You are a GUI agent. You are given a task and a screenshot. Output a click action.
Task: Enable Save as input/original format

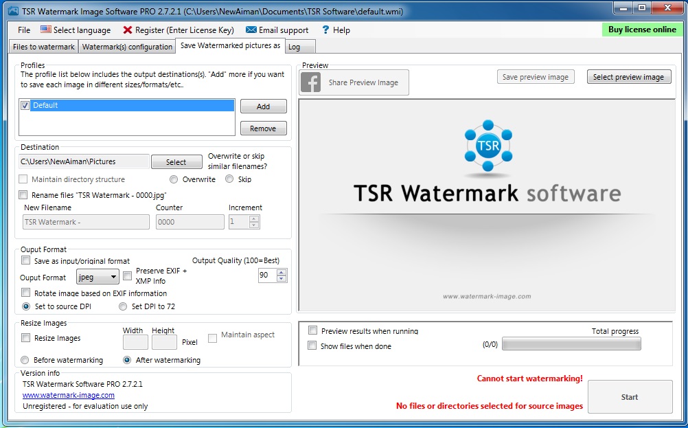pos(26,260)
